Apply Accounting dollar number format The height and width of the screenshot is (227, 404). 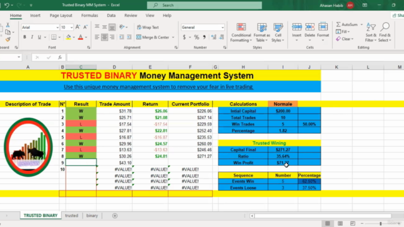tap(184, 37)
